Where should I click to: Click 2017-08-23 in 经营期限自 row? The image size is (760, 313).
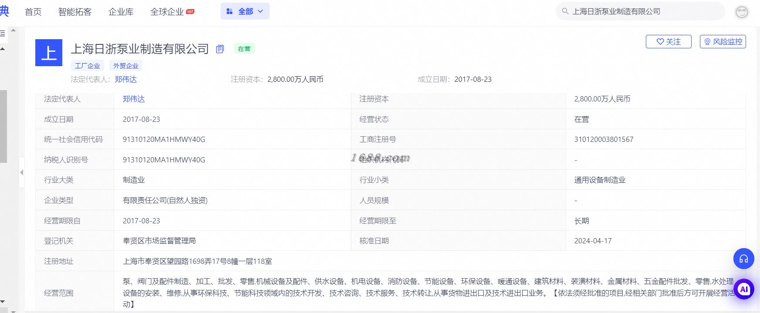(x=142, y=221)
